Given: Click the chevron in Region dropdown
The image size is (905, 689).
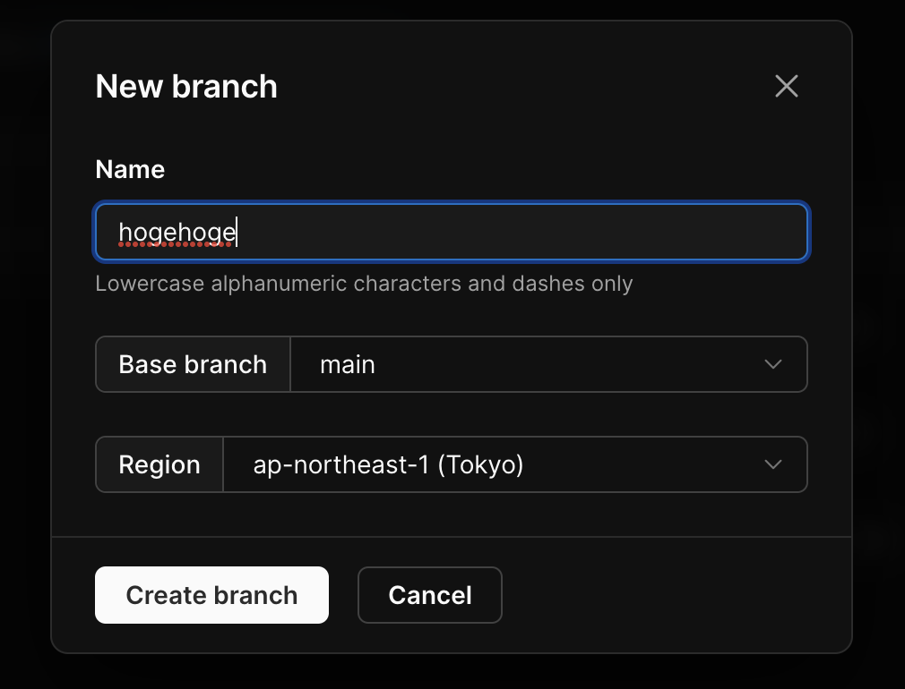Looking at the screenshot, I should 772,464.
